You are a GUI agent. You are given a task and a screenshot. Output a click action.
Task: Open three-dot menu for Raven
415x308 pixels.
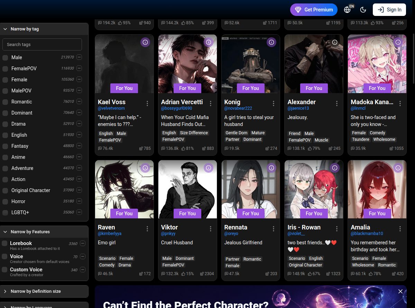(147, 229)
